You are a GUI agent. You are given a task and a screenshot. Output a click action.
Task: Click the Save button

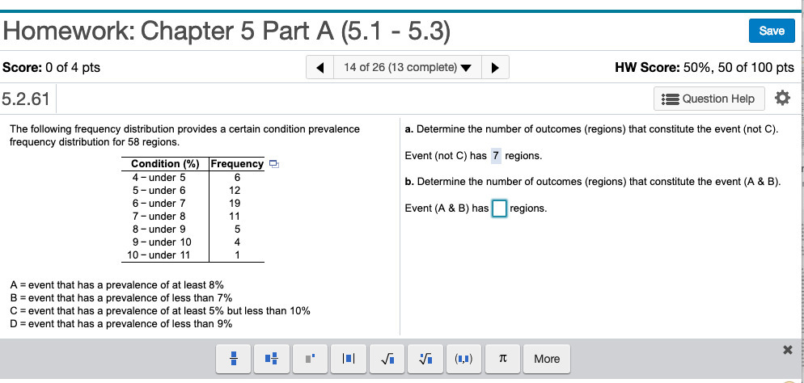[771, 30]
